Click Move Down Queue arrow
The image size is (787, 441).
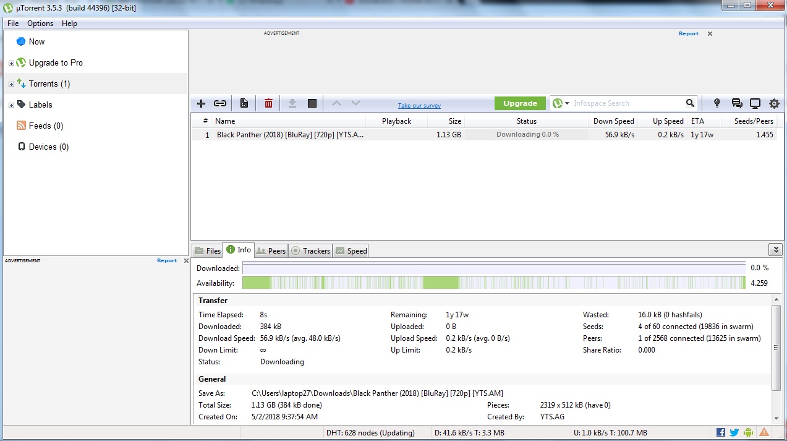[355, 103]
